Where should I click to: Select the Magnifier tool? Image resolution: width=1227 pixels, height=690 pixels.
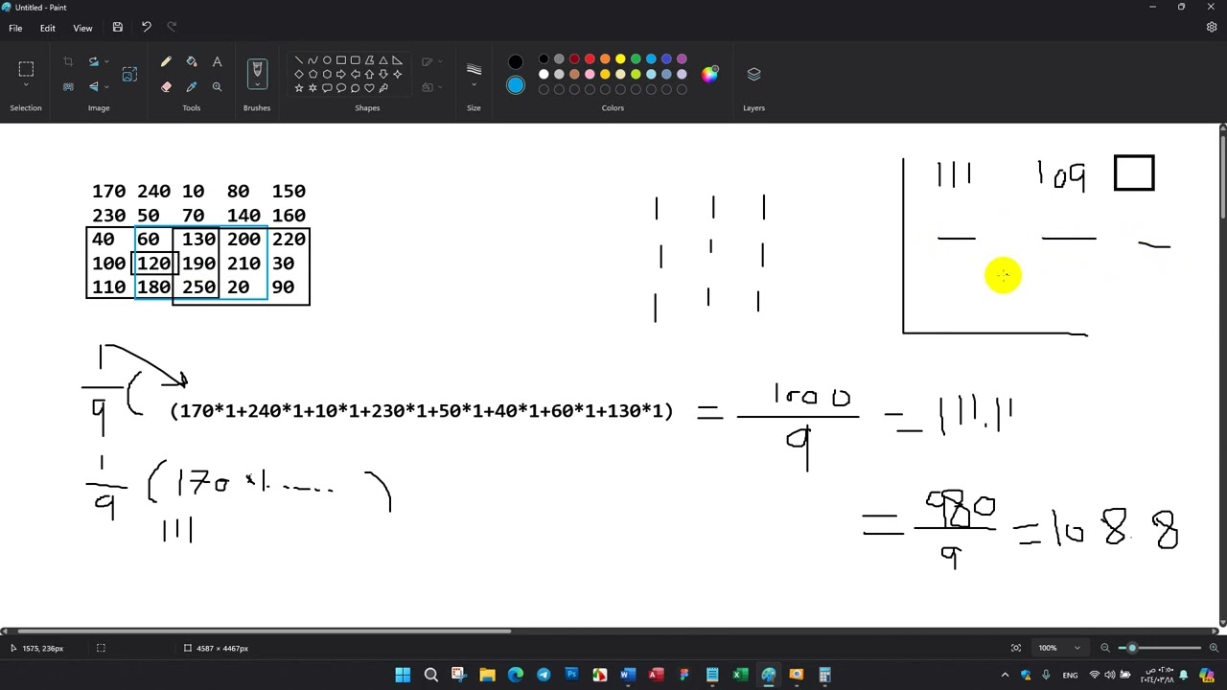(x=218, y=87)
